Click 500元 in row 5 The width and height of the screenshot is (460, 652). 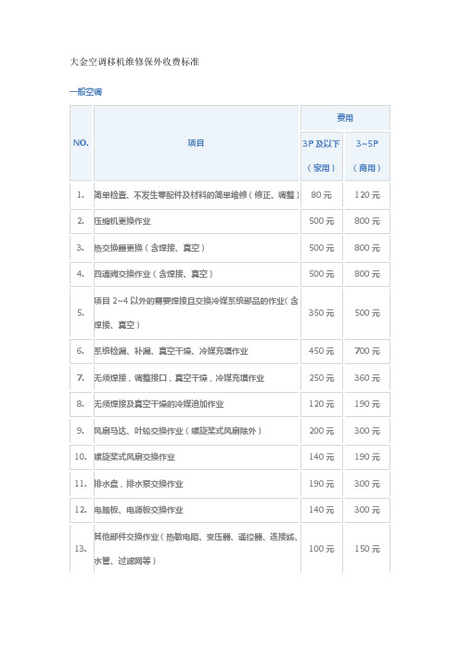[367, 313]
